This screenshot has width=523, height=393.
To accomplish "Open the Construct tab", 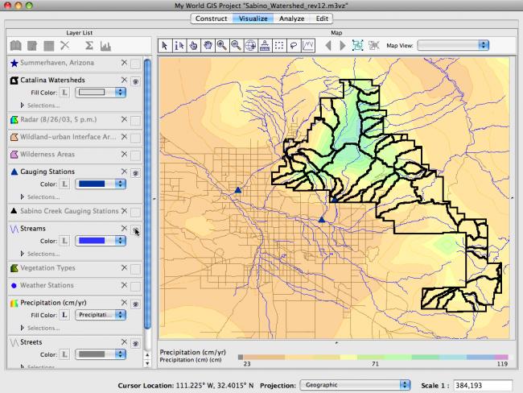I will click(x=211, y=18).
